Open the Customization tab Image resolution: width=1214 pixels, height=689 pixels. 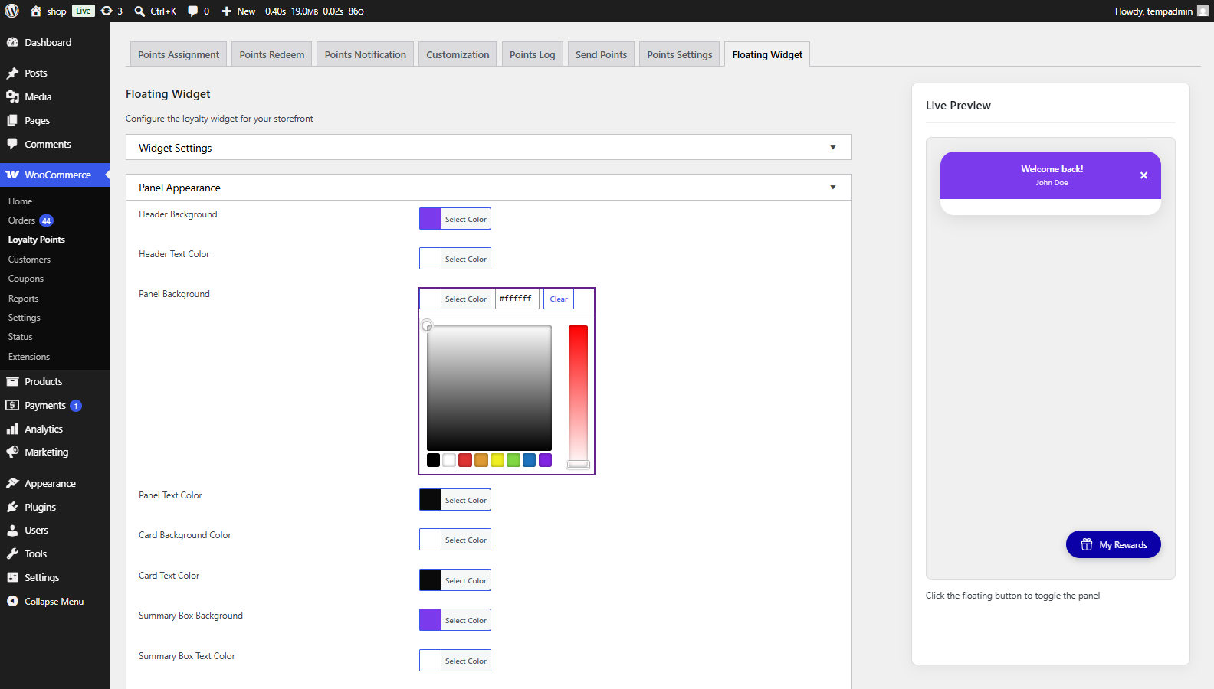pos(458,54)
